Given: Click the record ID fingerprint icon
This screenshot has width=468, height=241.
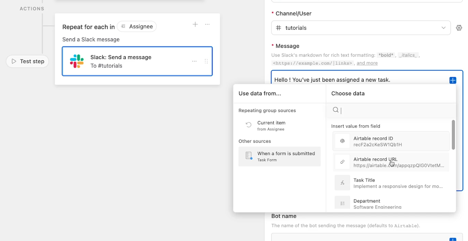Looking at the screenshot, I should tap(342, 141).
